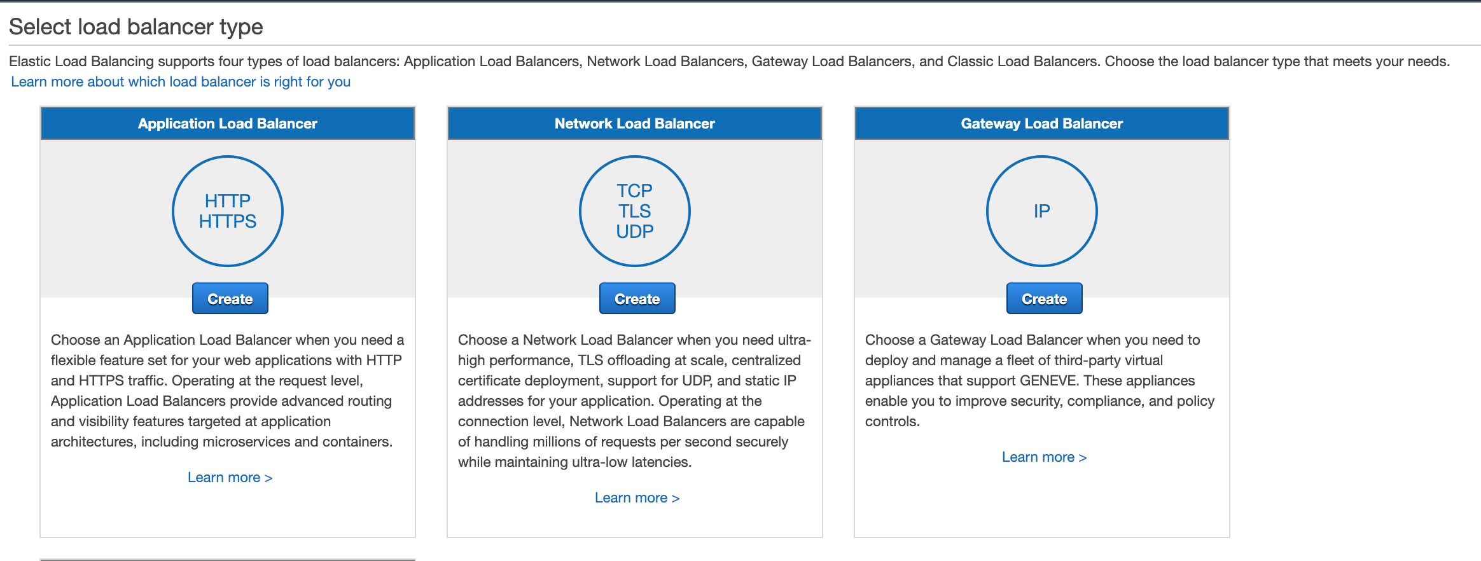Open Learn more link for Gateway Load Balancer
Screen dimensions: 1481x561
(1044, 457)
